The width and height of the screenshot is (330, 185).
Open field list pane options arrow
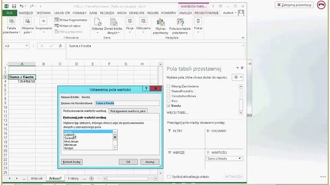pyautogui.click(x=237, y=68)
